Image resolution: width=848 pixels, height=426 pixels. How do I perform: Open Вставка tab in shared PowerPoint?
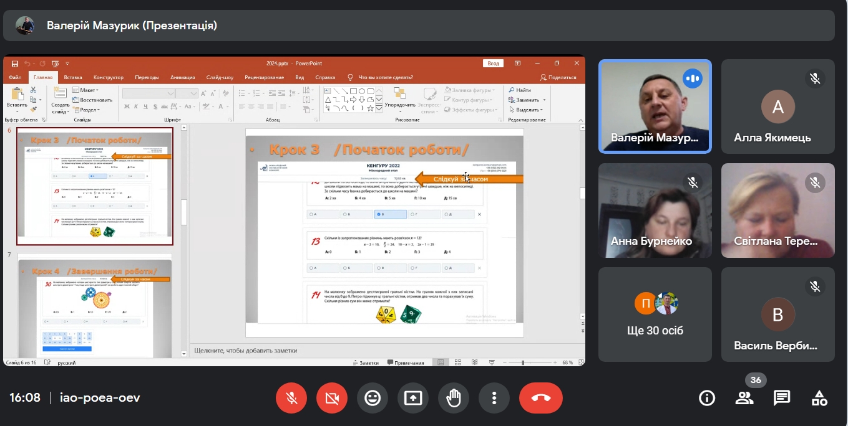click(73, 78)
